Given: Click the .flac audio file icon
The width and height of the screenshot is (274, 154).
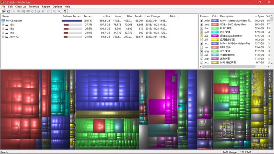Looking at the screenshot, I should pyautogui.click(x=202, y=28).
